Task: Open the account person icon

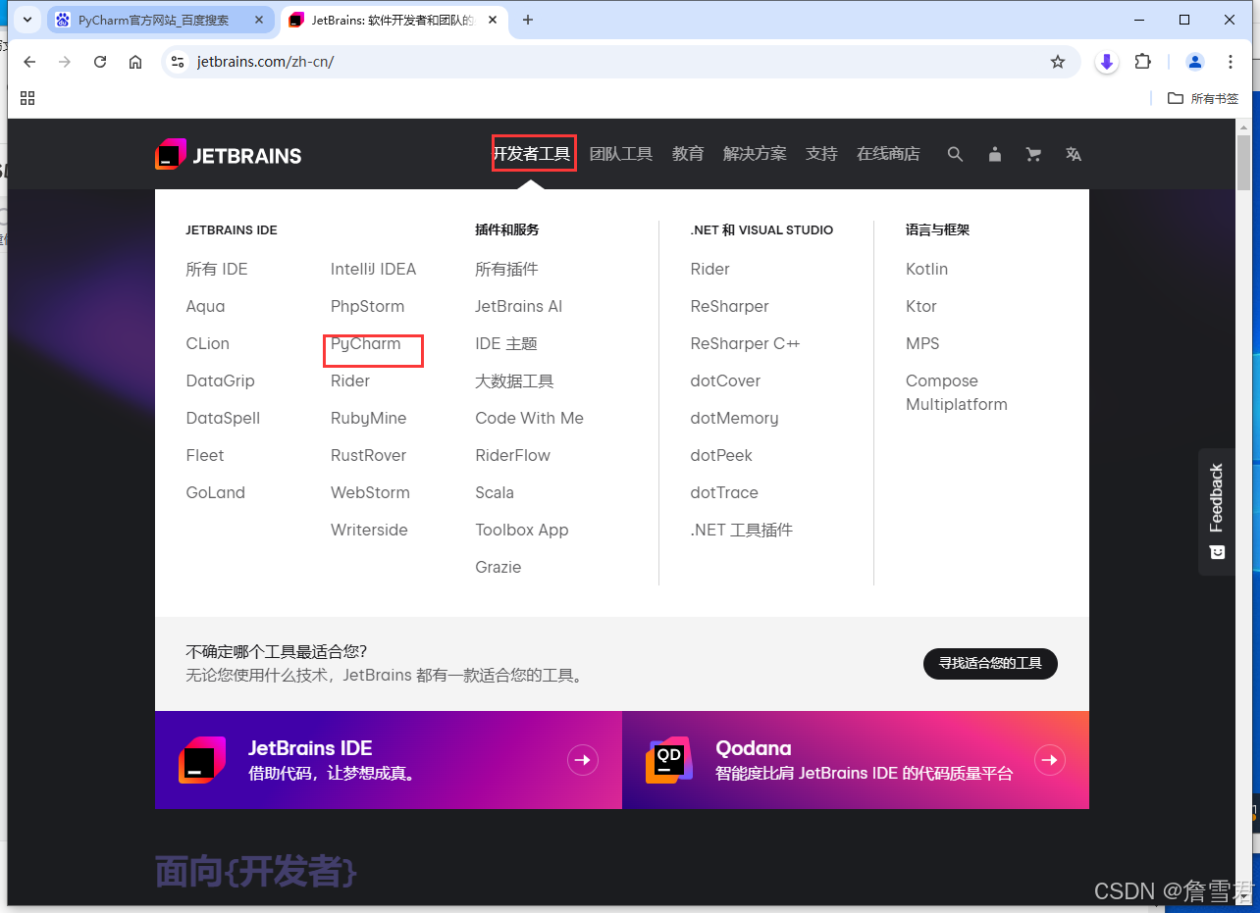Action: pos(995,154)
